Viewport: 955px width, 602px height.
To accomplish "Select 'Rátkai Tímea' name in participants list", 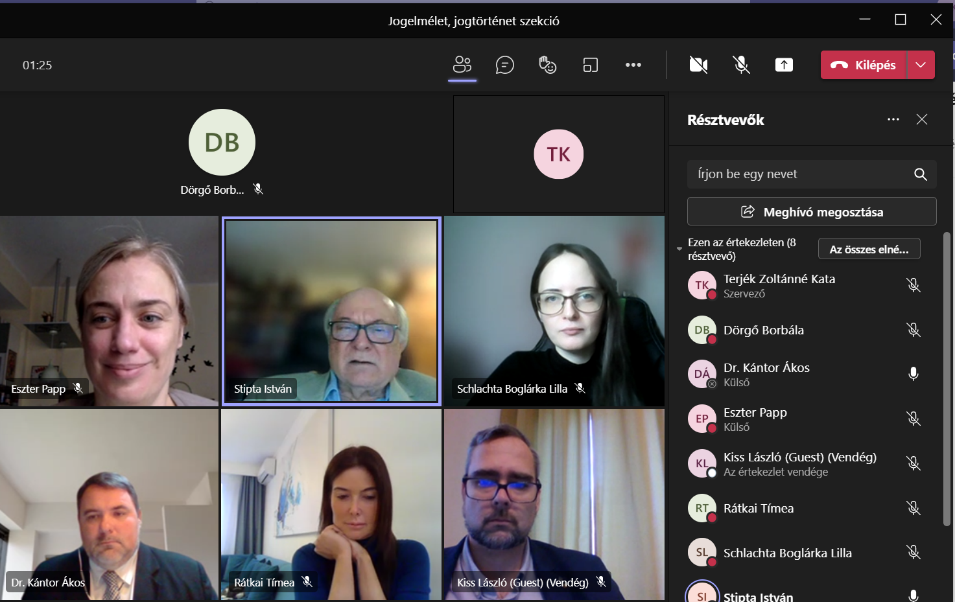I will click(x=759, y=508).
